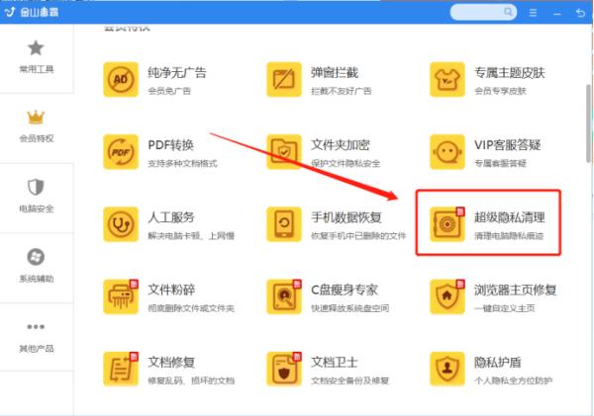
Task: Launch the PDF转换 converter icon
Action: (x=121, y=151)
